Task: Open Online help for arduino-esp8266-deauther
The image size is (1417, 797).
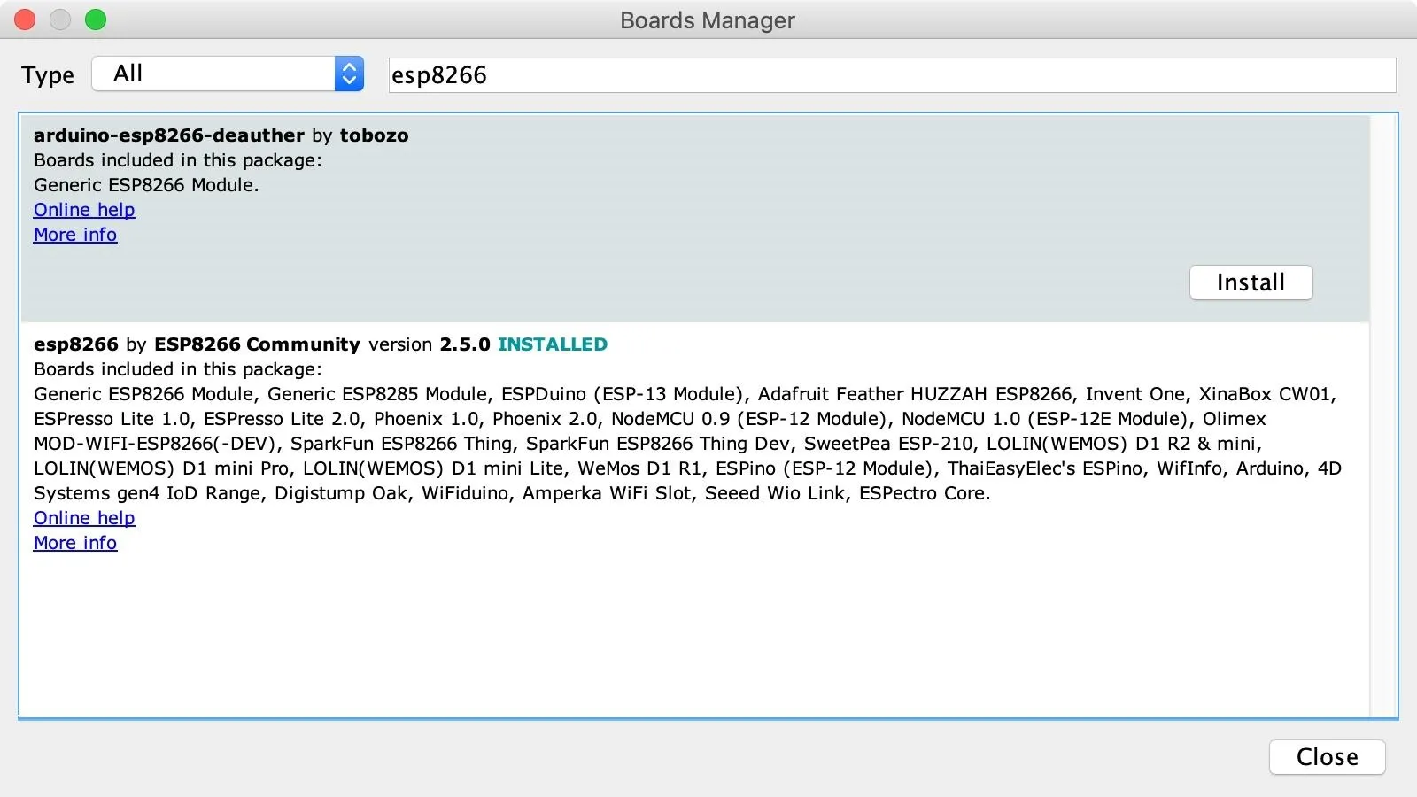Action: (x=84, y=210)
